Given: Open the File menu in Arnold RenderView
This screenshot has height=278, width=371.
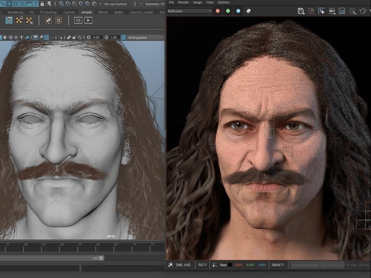Looking at the screenshot, I should tap(171, 2).
